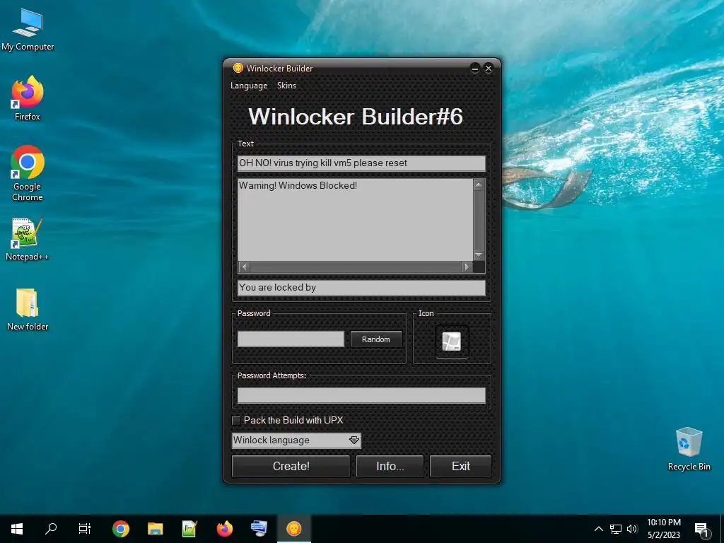Viewport: 724px width, 543px height.
Task: Open taskbar search magnifier
Action: click(51, 529)
